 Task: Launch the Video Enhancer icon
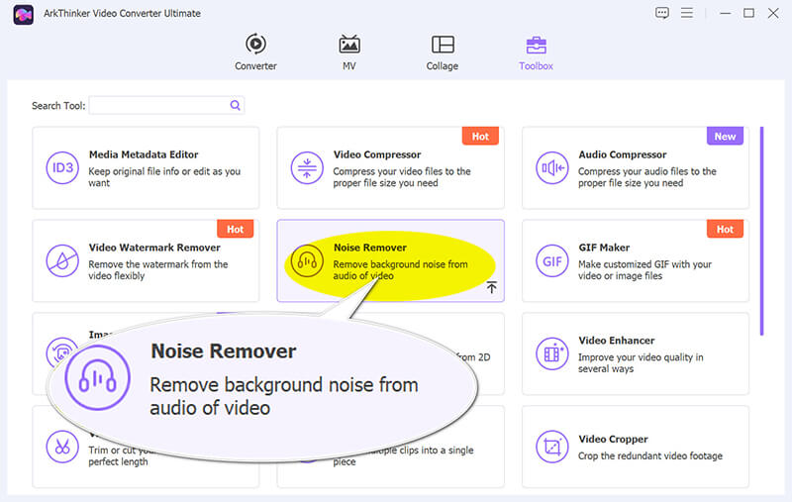[551, 353]
